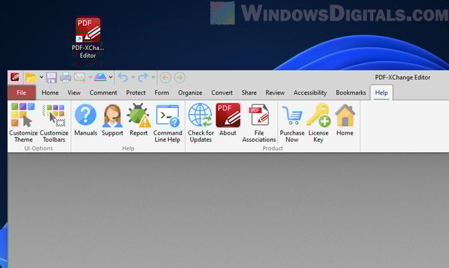The image size is (449, 268).
Task: Open the File menu tab
Action: click(21, 93)
